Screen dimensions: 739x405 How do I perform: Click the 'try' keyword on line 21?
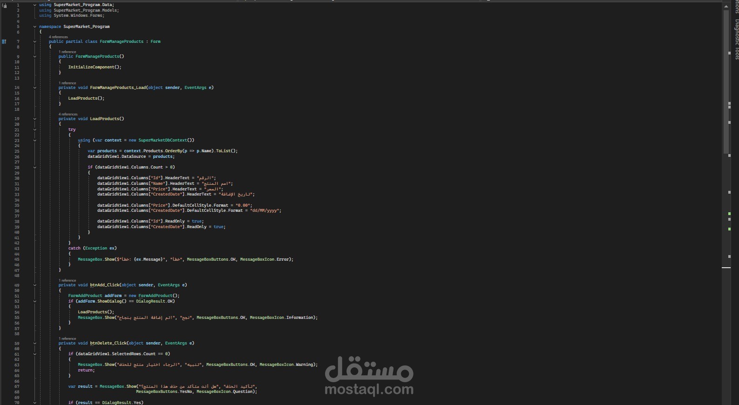(x=72, y=129)
